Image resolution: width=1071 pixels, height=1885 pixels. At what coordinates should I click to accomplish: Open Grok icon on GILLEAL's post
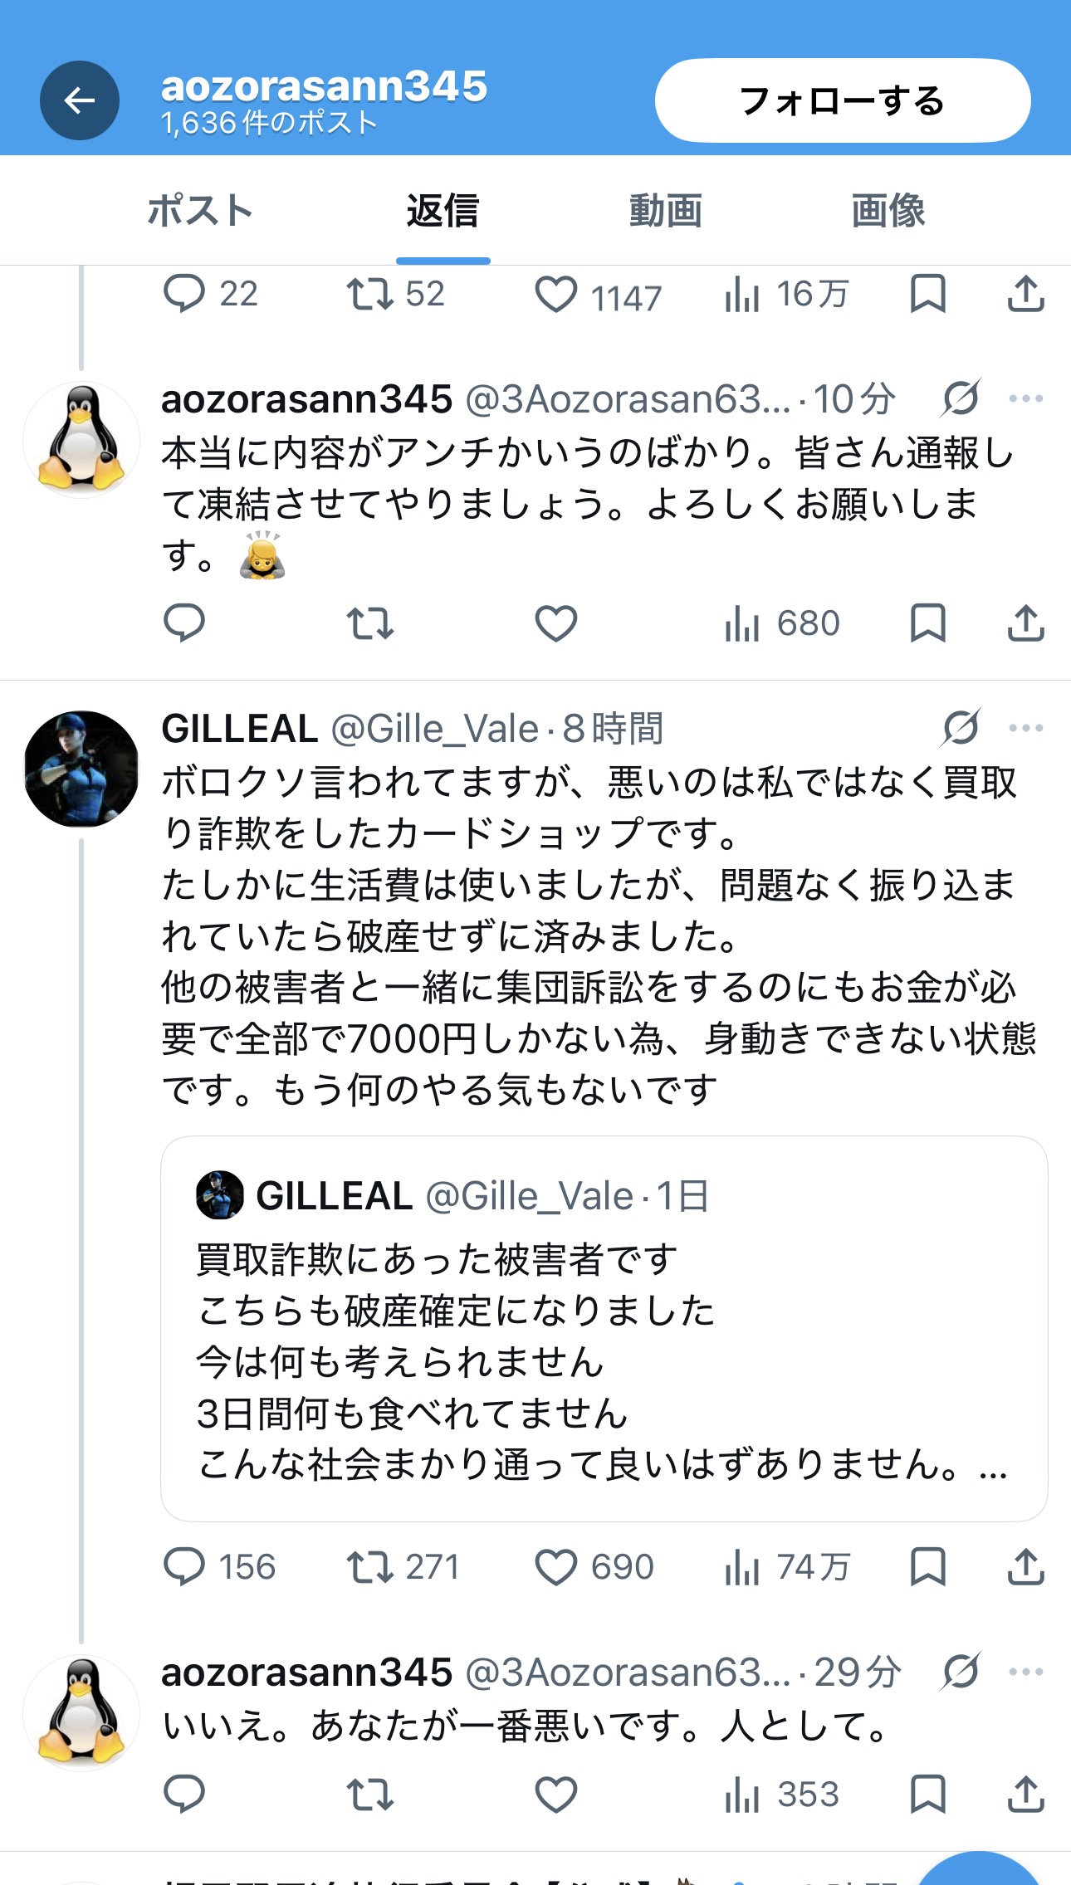pos(961,728)
